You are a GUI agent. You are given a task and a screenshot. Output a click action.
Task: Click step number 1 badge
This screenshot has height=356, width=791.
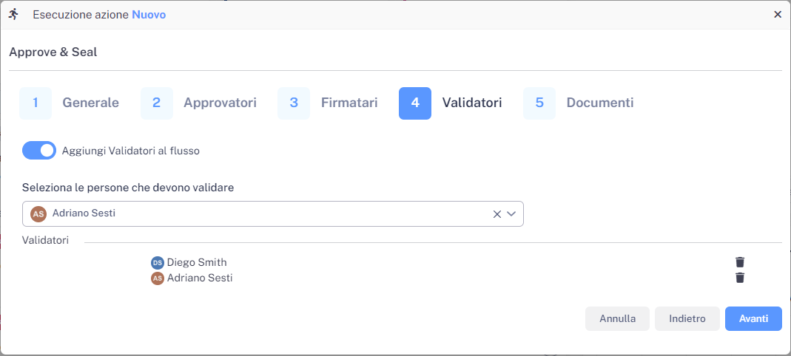pyautogui.click(x=36, y=103)
